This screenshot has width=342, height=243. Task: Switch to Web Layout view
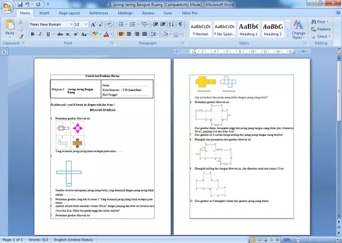click(x=265, y=240)
